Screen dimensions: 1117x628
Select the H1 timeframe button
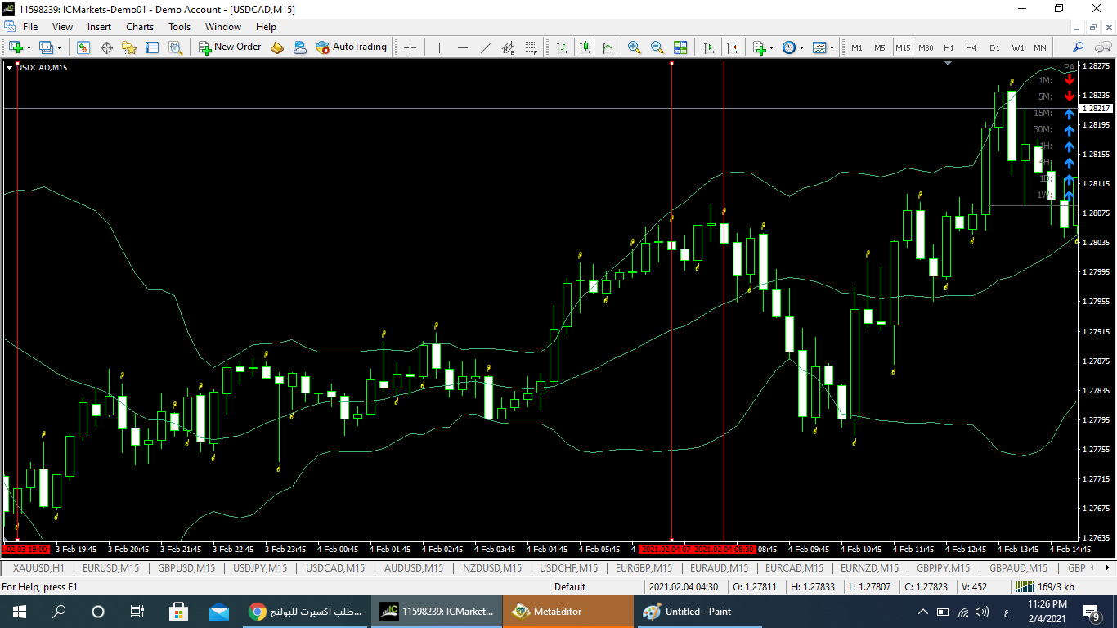(x=949, y=47)
